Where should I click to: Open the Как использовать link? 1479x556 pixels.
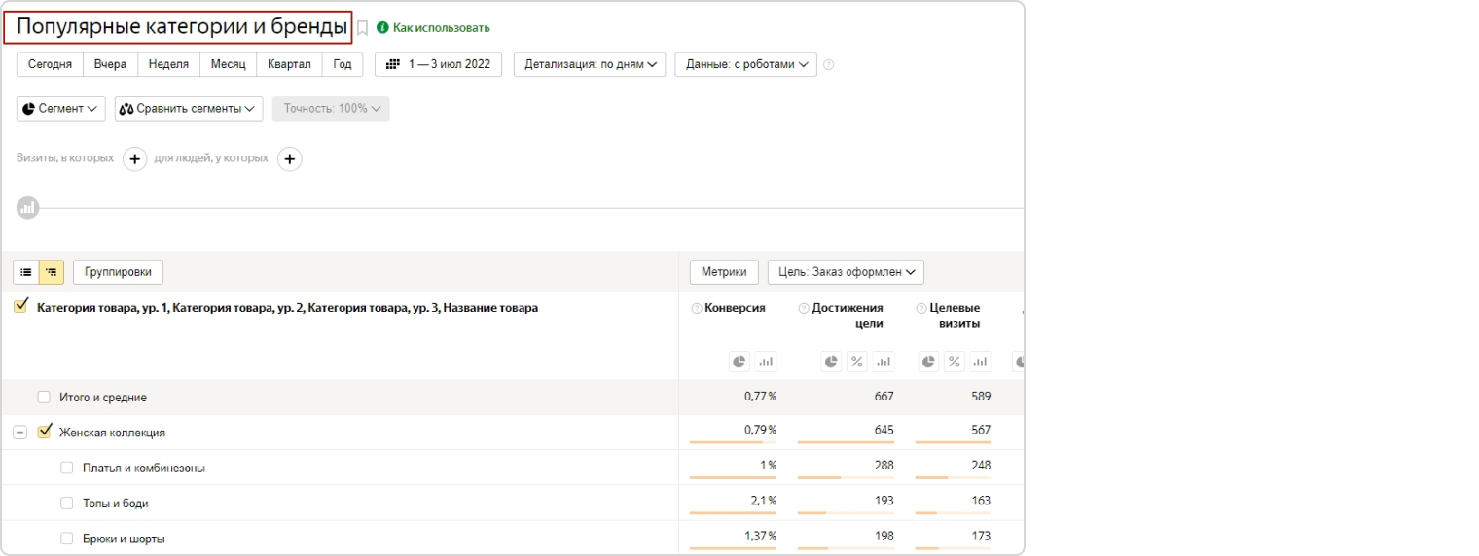[434, 28]
